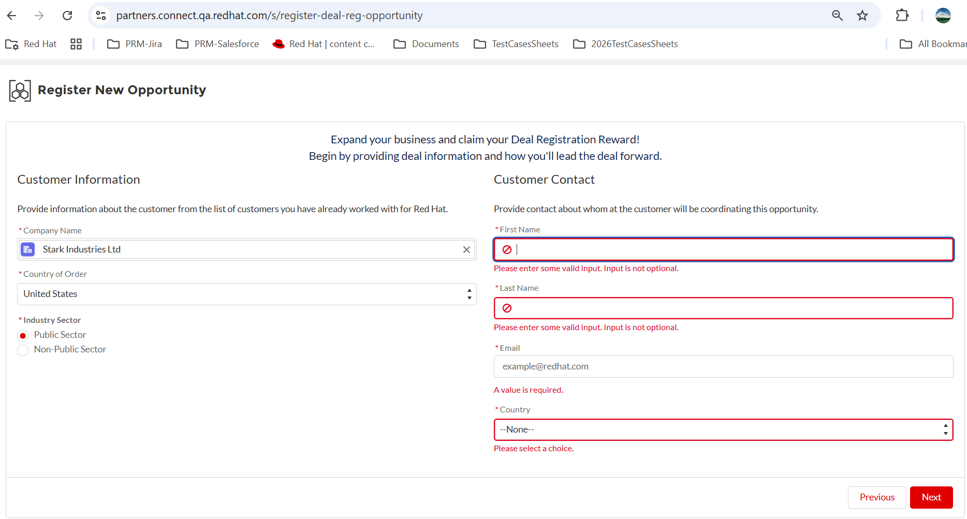Click the site information icon beside URL
Viewport: 967px width, 519px height.
pos(101,16)
